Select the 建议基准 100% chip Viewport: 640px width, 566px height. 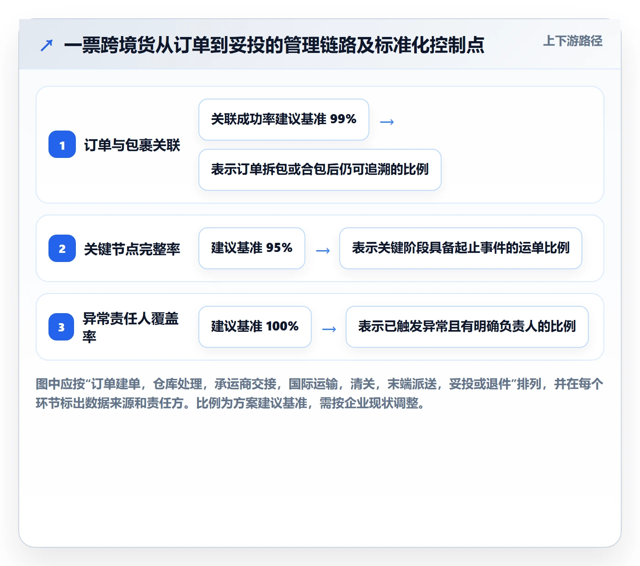255,327
